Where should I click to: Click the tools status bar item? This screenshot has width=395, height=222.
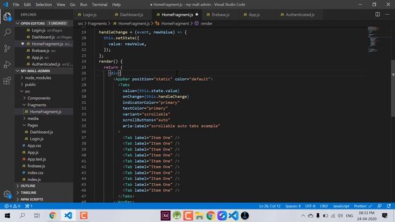pyautogui.click(x=29, y=206)
